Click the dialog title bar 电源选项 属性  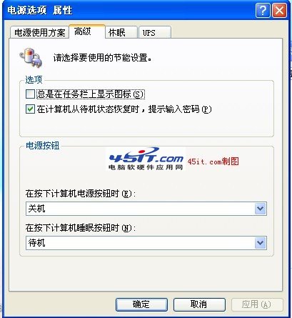(x=129, y=11)
